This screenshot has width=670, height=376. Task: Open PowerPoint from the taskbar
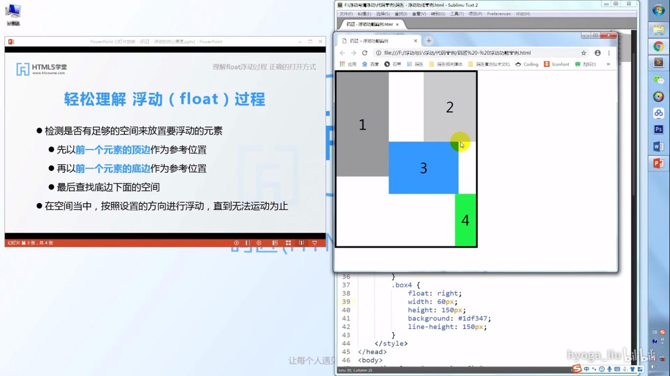[658, 164]
